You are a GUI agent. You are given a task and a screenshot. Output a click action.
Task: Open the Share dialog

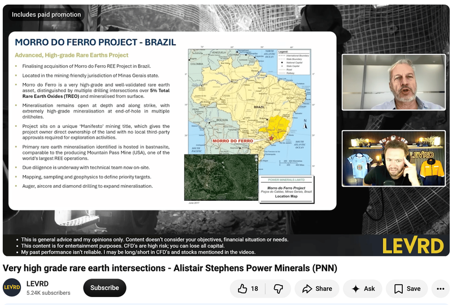point(317,289)
